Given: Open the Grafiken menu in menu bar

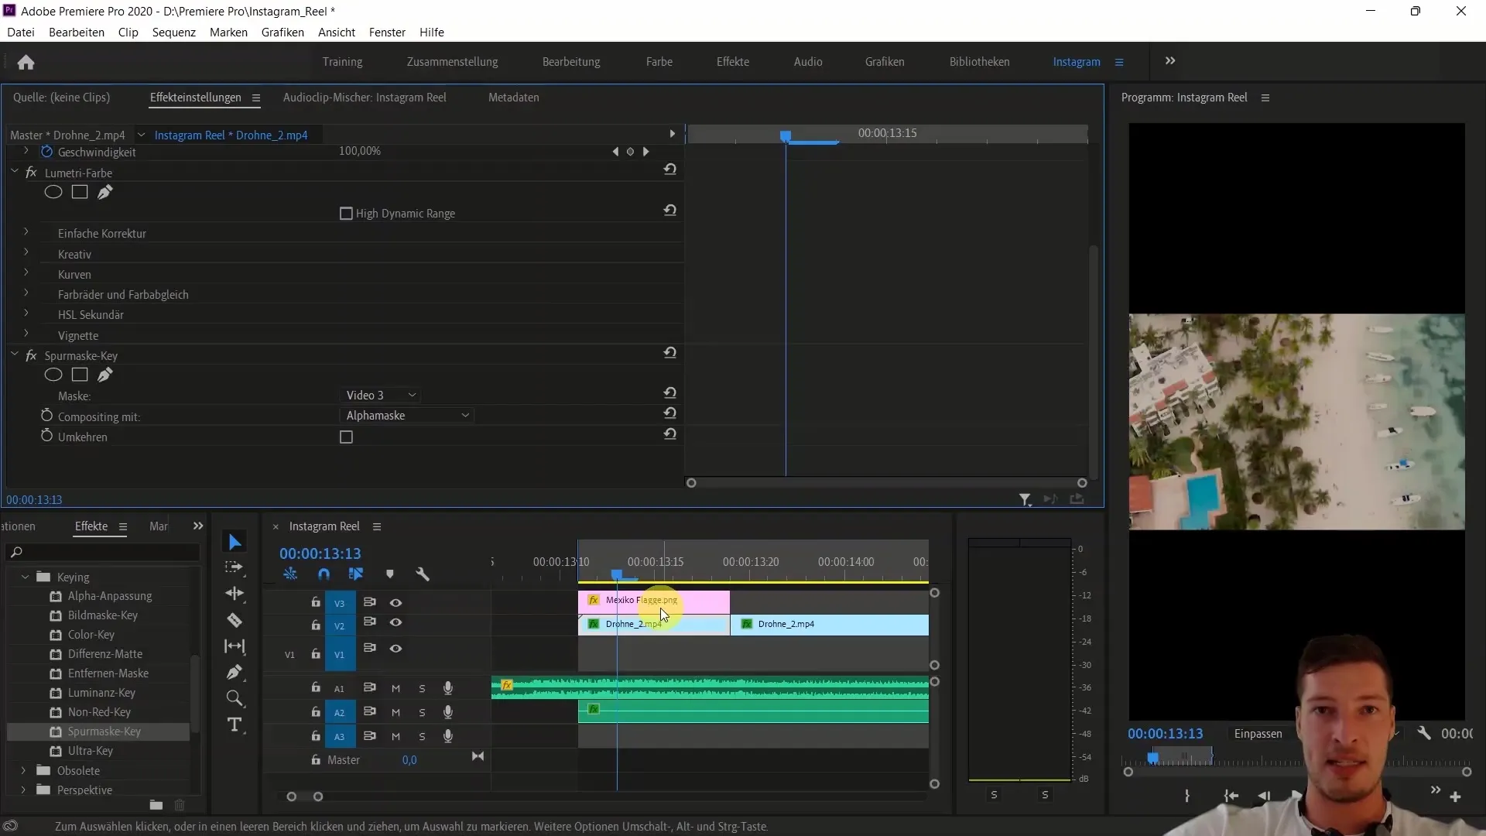Looking at the screenshot, I should (x=282, y=33).
